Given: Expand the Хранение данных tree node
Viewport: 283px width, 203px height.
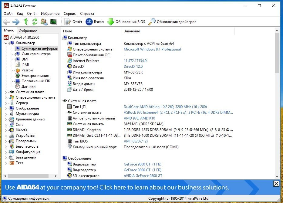Looking at the screenshot, I should (6, 119).
